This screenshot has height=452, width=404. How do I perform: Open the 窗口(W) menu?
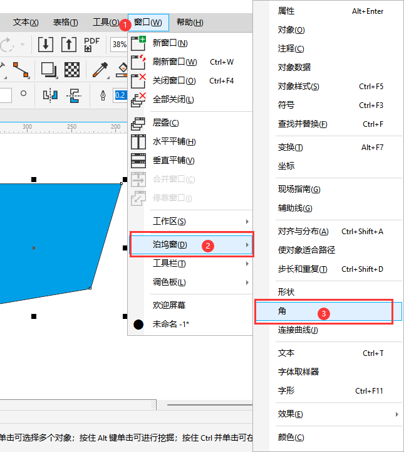pos(148,23)
